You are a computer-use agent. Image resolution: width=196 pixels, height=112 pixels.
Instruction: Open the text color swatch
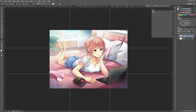pos(53,4)
